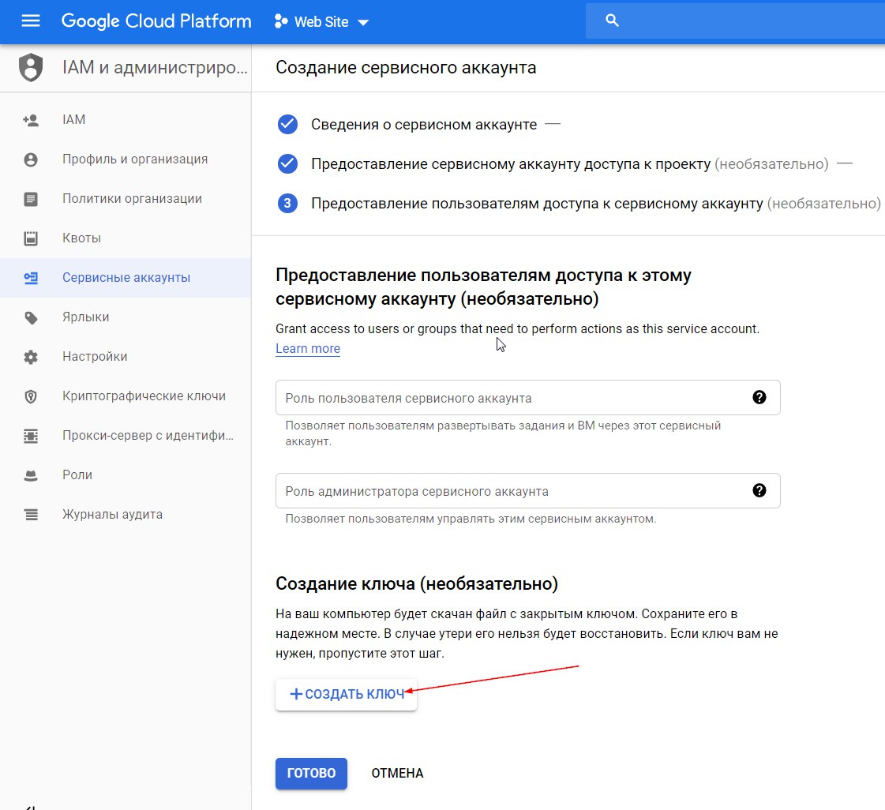Click the Квоты icon
The height and width of the screenshot is (810, 885).
point(31,238)
